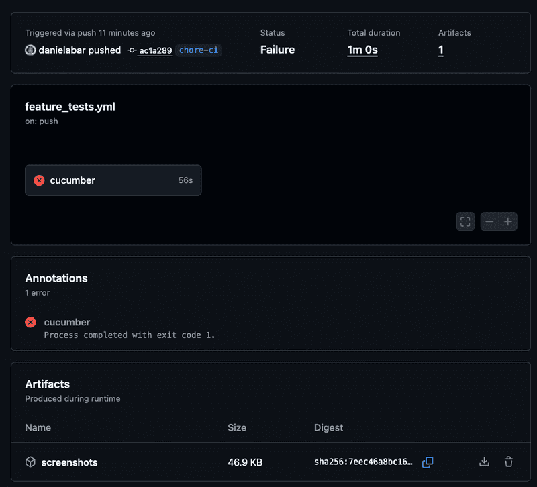Zoom out of the workflow graph
This screenshot has height=487, width=537.
[x=489, y=221]
